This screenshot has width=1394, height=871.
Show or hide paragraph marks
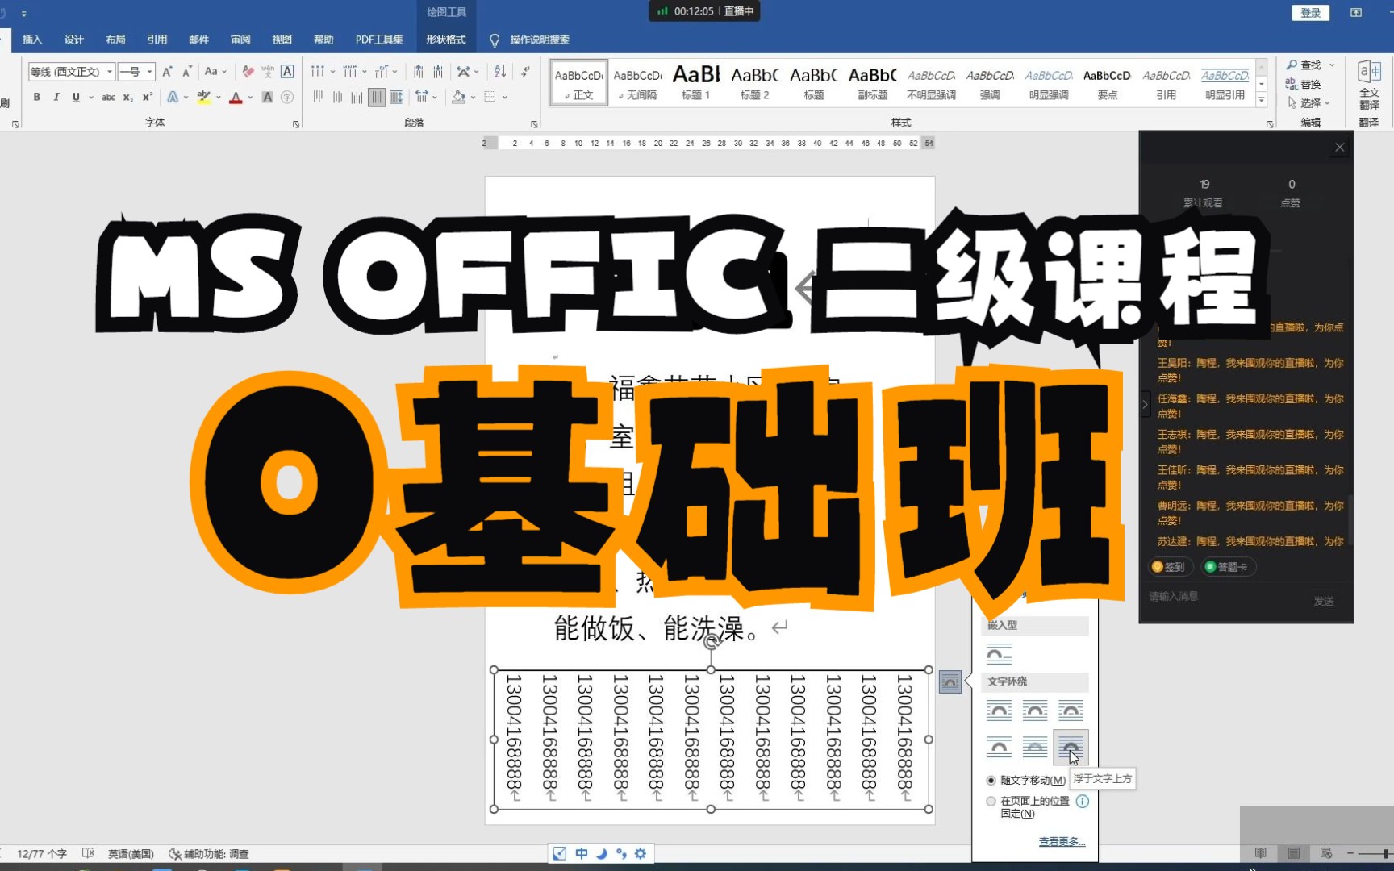pyautogui.click(x=526, y=72)
